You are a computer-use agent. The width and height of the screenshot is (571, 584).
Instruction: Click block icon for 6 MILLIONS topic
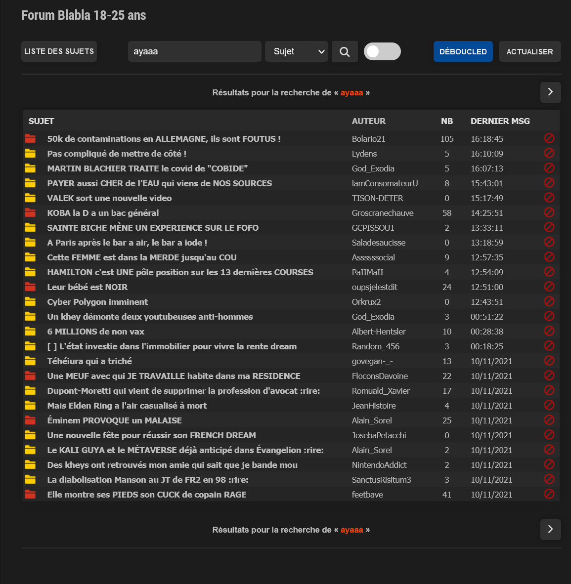click(x=549, y=331)
